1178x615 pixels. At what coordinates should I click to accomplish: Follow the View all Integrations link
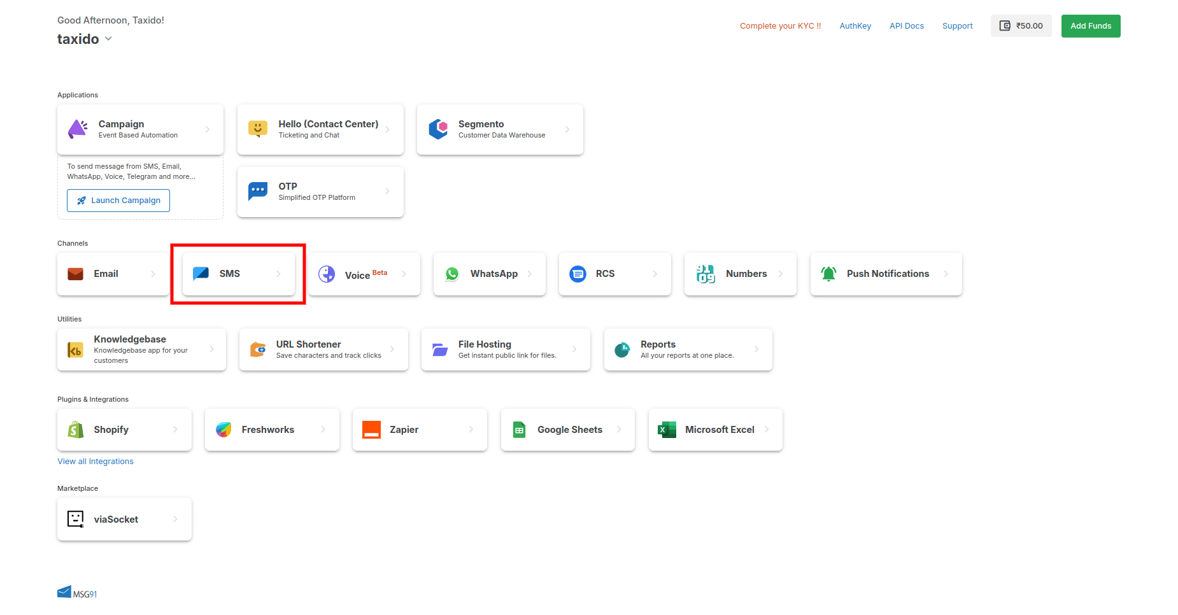click(x=96, y=462)
